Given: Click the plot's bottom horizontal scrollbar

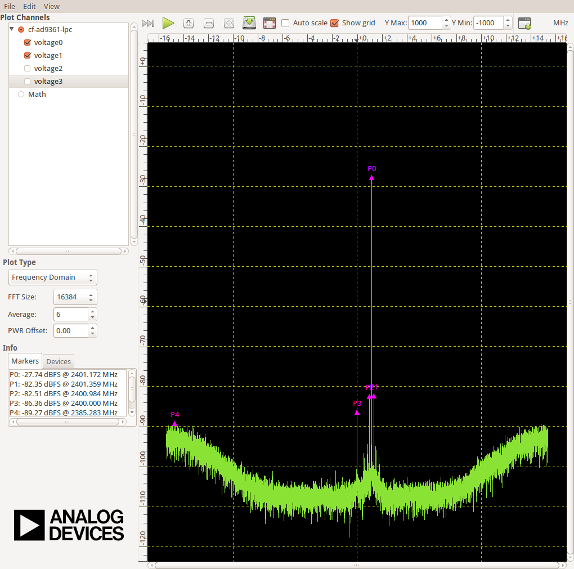Looking at the screenshot, I should [357, 565].
